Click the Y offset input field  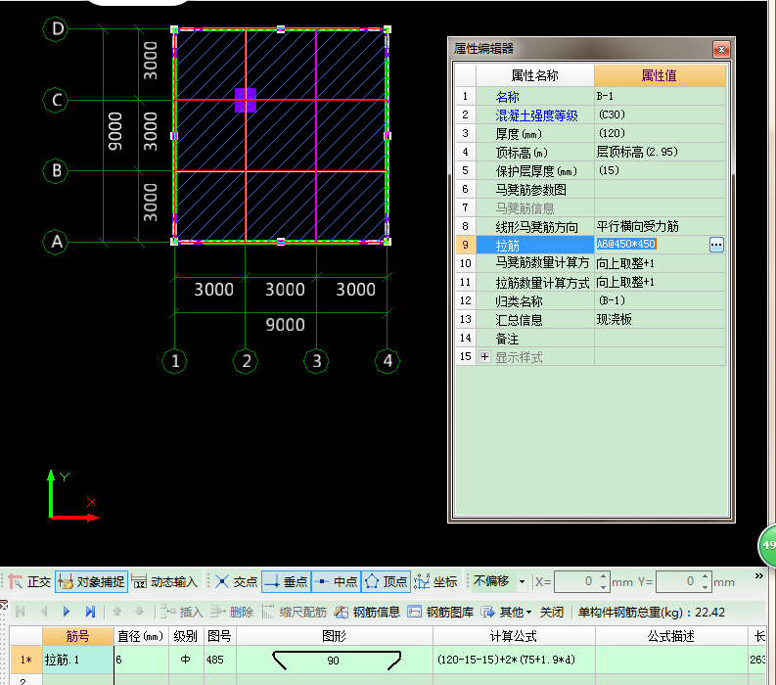click(678, 581)
